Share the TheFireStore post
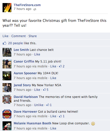 33,36
